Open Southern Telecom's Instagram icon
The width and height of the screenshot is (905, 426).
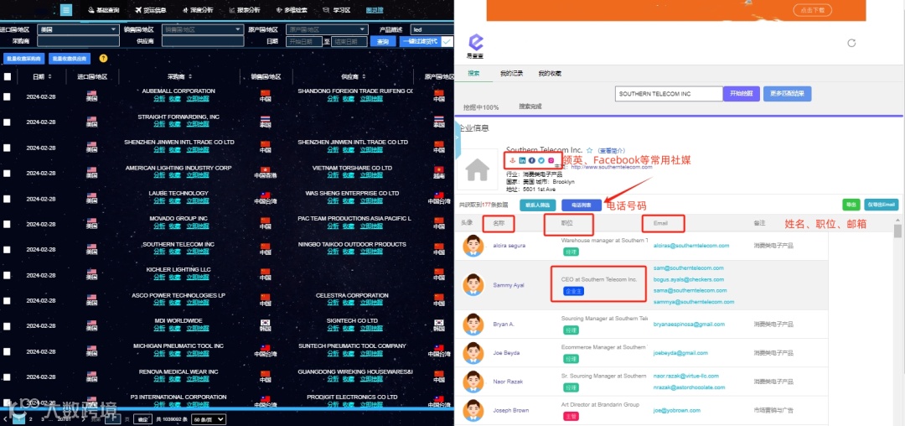point(551,160)
